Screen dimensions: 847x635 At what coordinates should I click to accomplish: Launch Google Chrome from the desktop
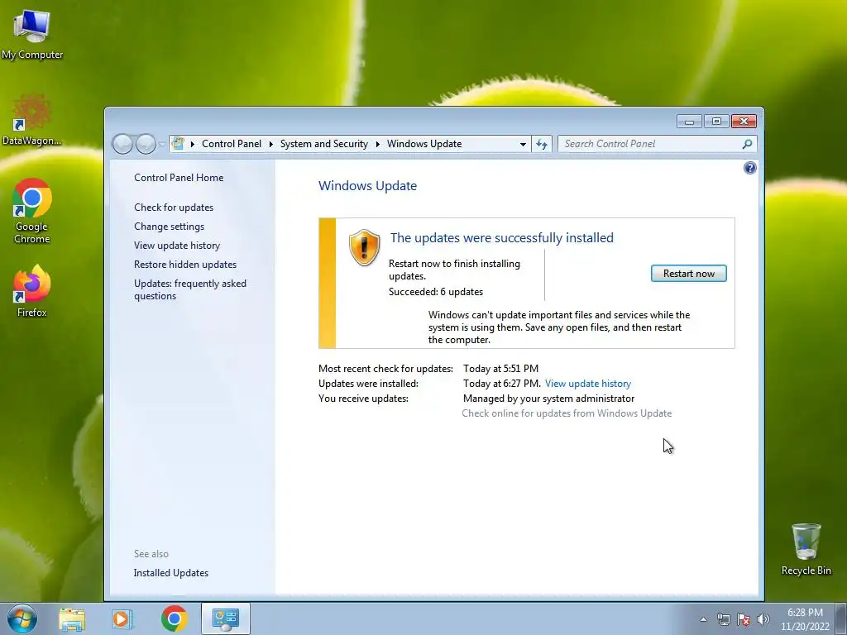(32, 211)
